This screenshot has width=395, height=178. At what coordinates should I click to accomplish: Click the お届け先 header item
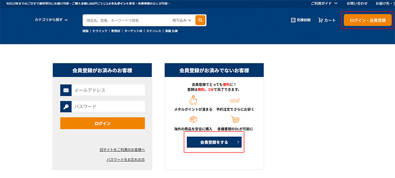(385, 3)
